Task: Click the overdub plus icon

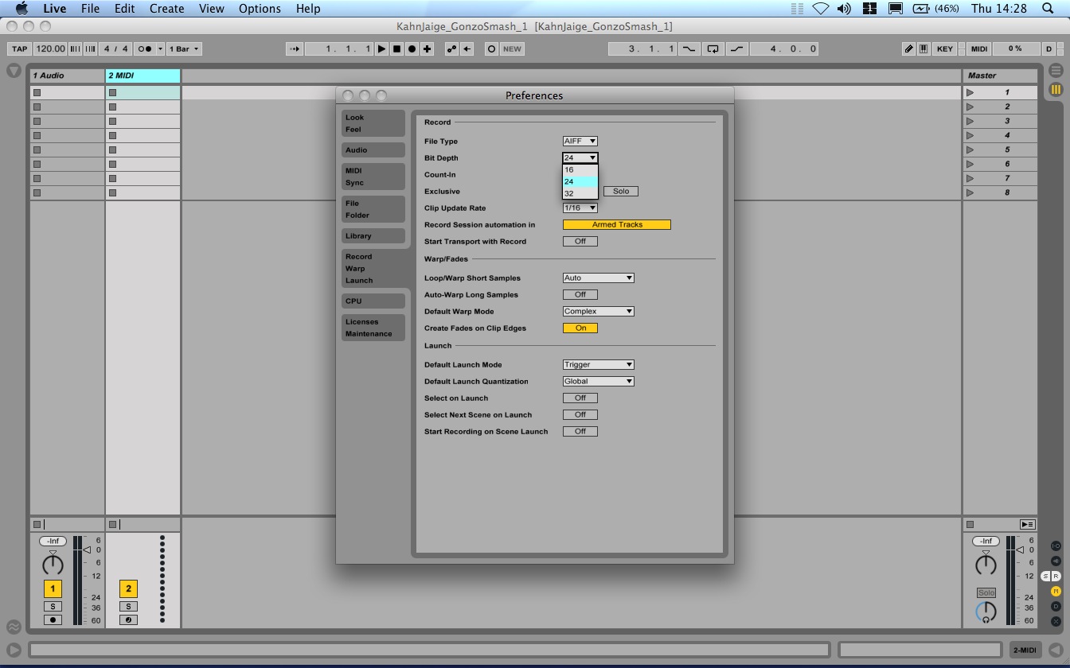Action: tap(428, 49)
